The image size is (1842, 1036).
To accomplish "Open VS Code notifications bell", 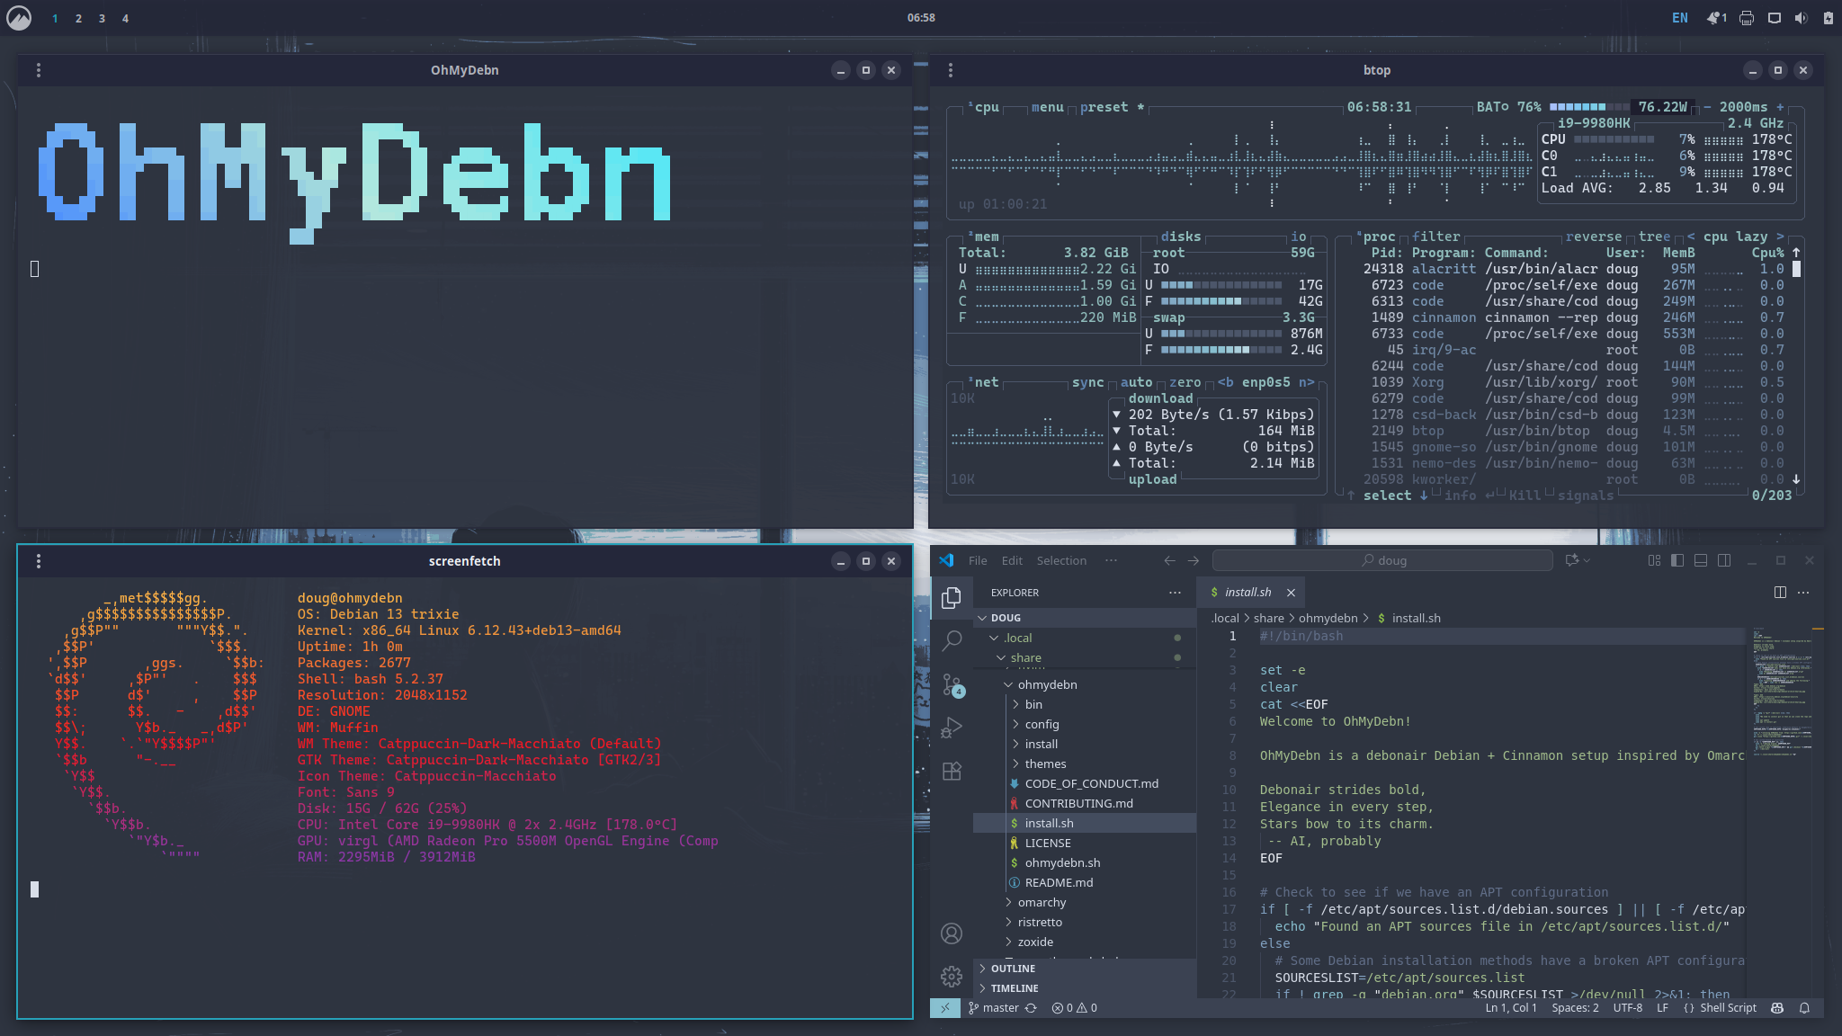I will (1804, 1008).
